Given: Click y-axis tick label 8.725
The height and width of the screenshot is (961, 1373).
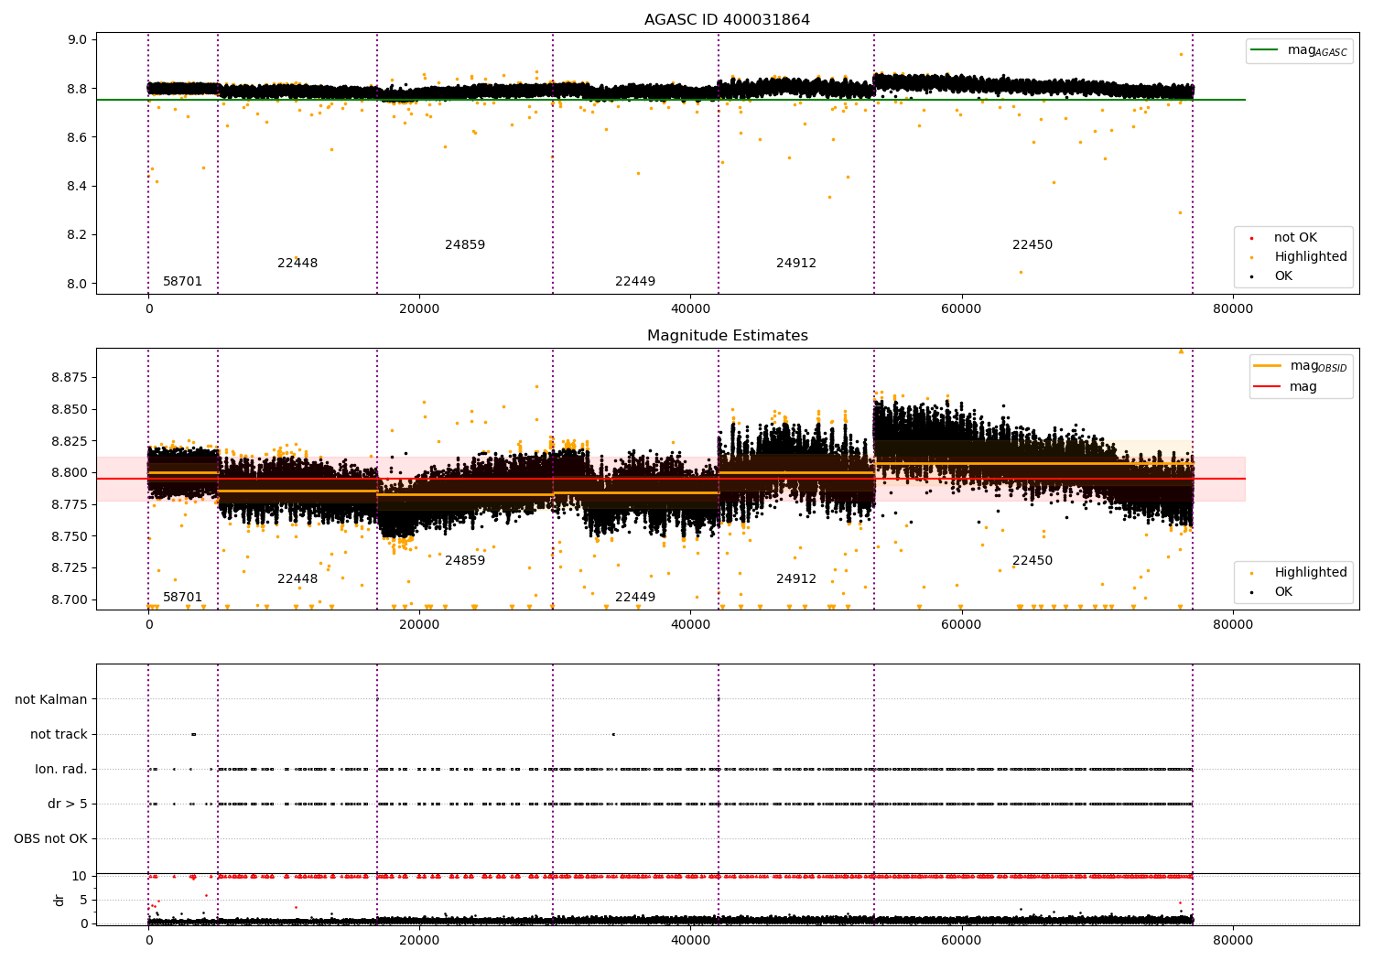Looking at the screenshot, I should 70,567.
